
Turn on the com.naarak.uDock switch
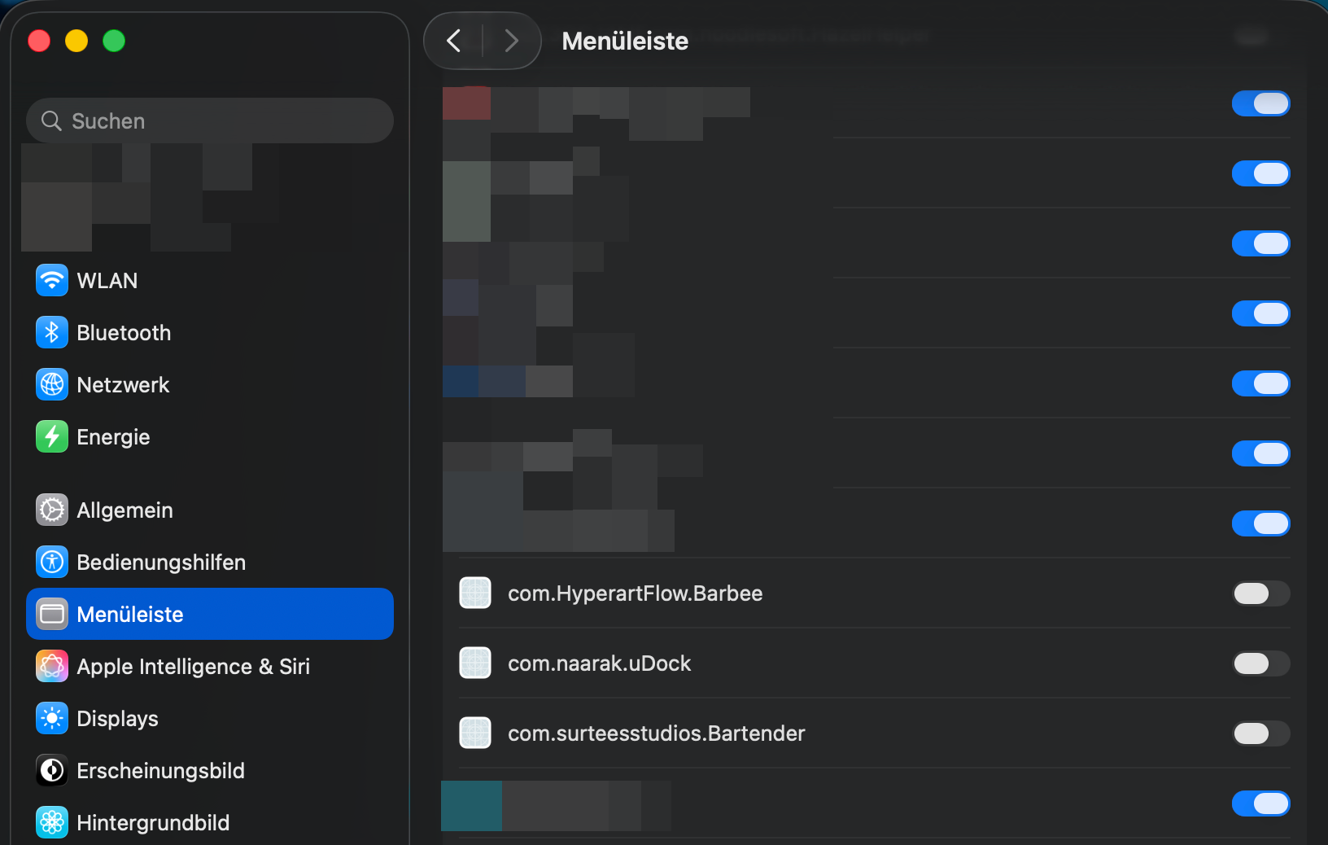point(1260,663)
